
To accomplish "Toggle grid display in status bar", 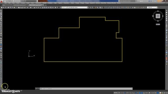I will (x=119, y=93).
